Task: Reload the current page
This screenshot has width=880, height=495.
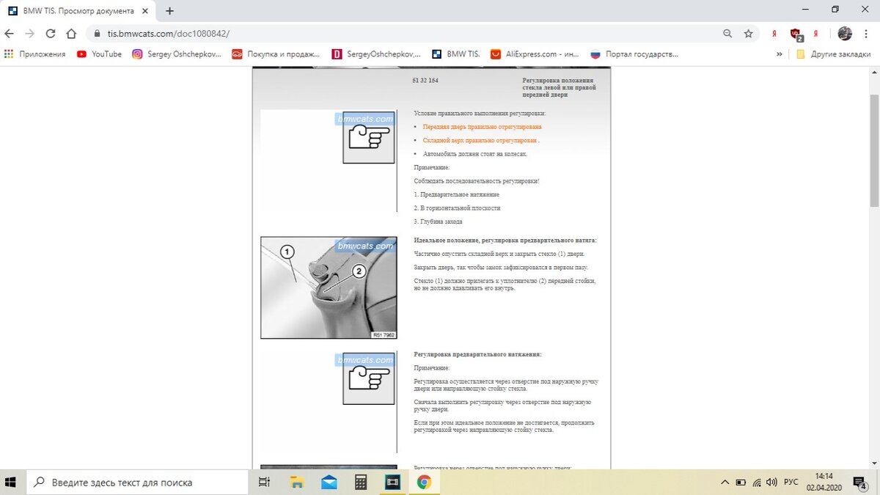Action: tap(51, 34)
